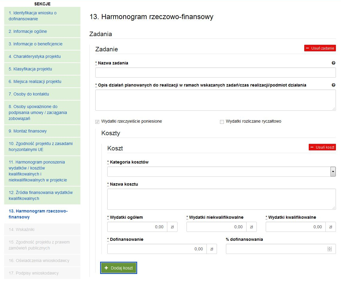Go to 8 Osoby upoważnione do podpisania umowy

click(42, 113)
